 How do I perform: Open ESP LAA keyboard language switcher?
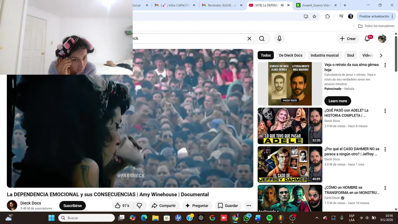[x=352, y=218]
